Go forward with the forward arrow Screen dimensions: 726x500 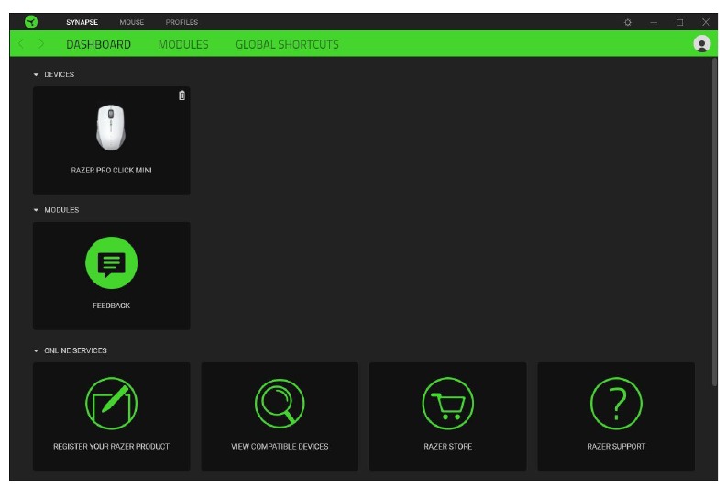[x=40, y=43]
